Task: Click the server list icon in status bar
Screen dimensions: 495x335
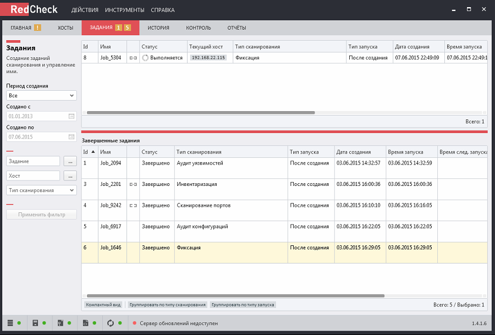Action: [11, 323]
